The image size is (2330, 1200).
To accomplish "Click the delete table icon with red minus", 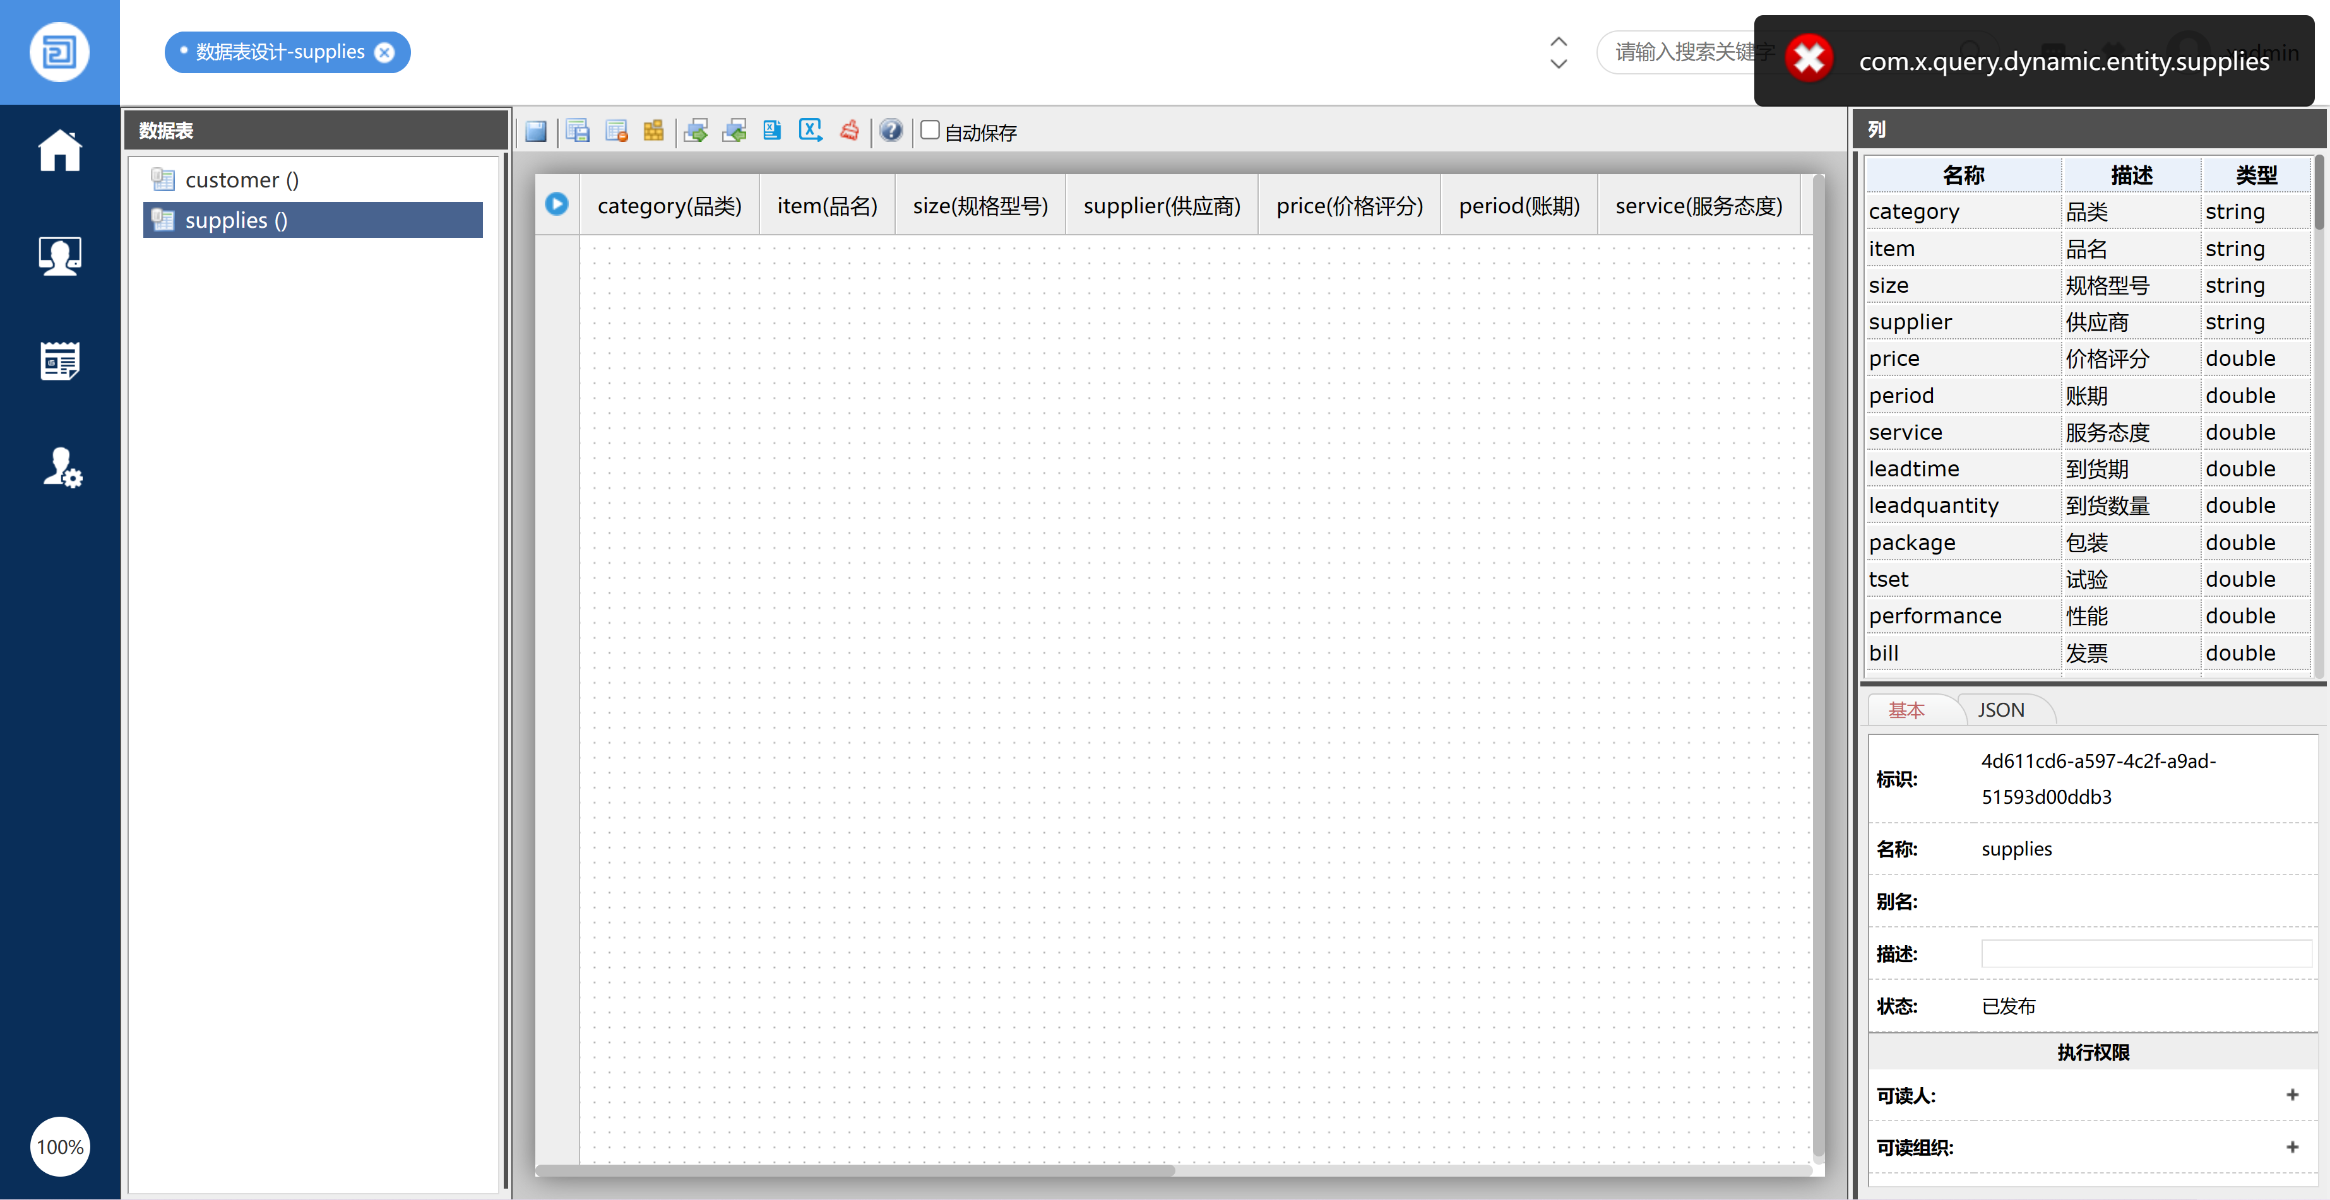I will coord(617,132).
